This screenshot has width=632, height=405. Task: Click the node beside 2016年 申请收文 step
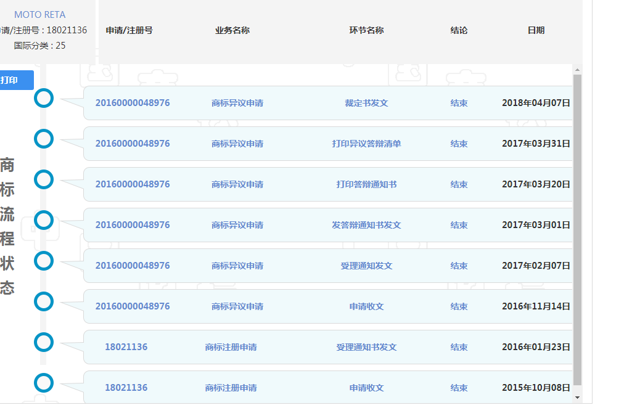coord(44,301)
